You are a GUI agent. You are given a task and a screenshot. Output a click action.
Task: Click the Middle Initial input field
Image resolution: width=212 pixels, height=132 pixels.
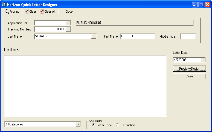pyautogui.click(x=188, y=36)
